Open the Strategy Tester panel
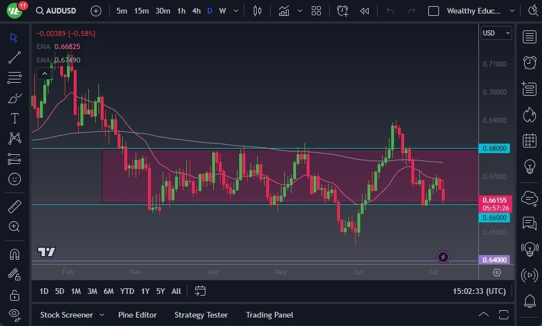This screenshot has height=326, width=542. coord(201,315)
